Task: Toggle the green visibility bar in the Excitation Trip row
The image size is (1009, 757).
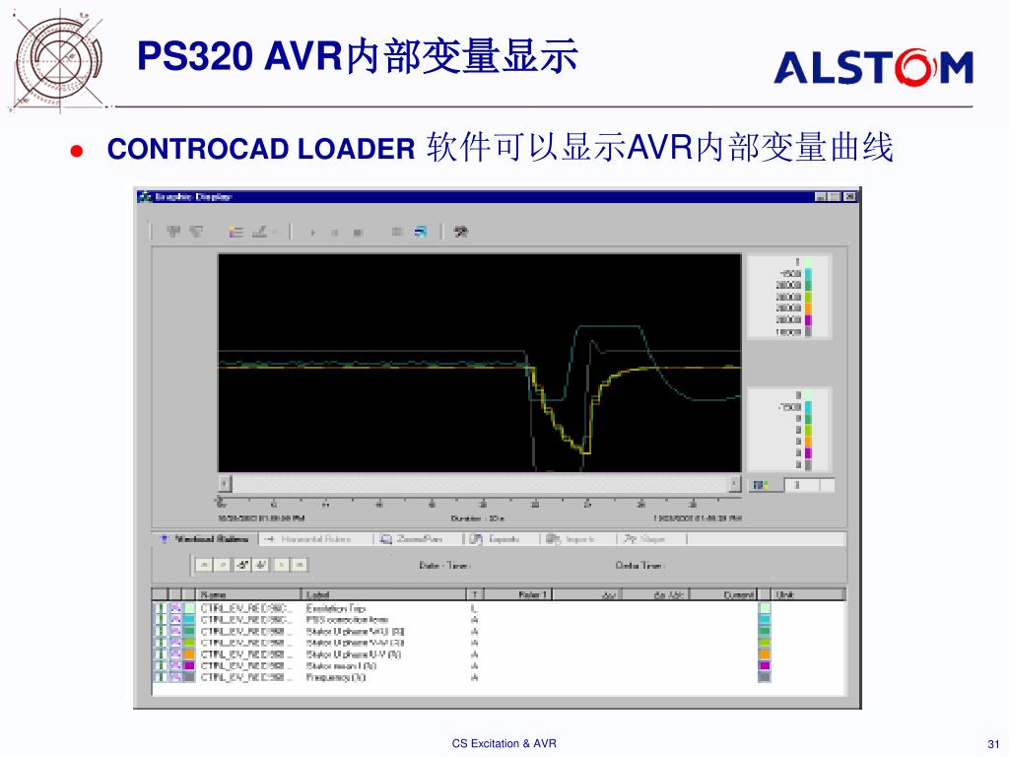Action: point(161,608)
